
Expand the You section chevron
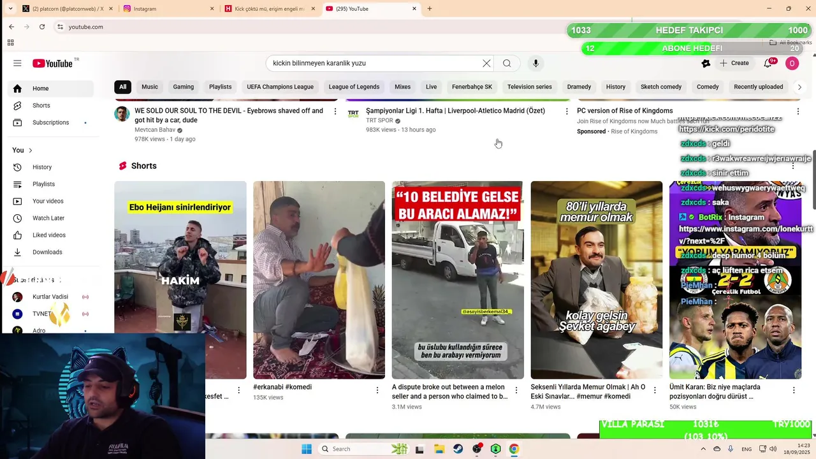coord(30,150)
